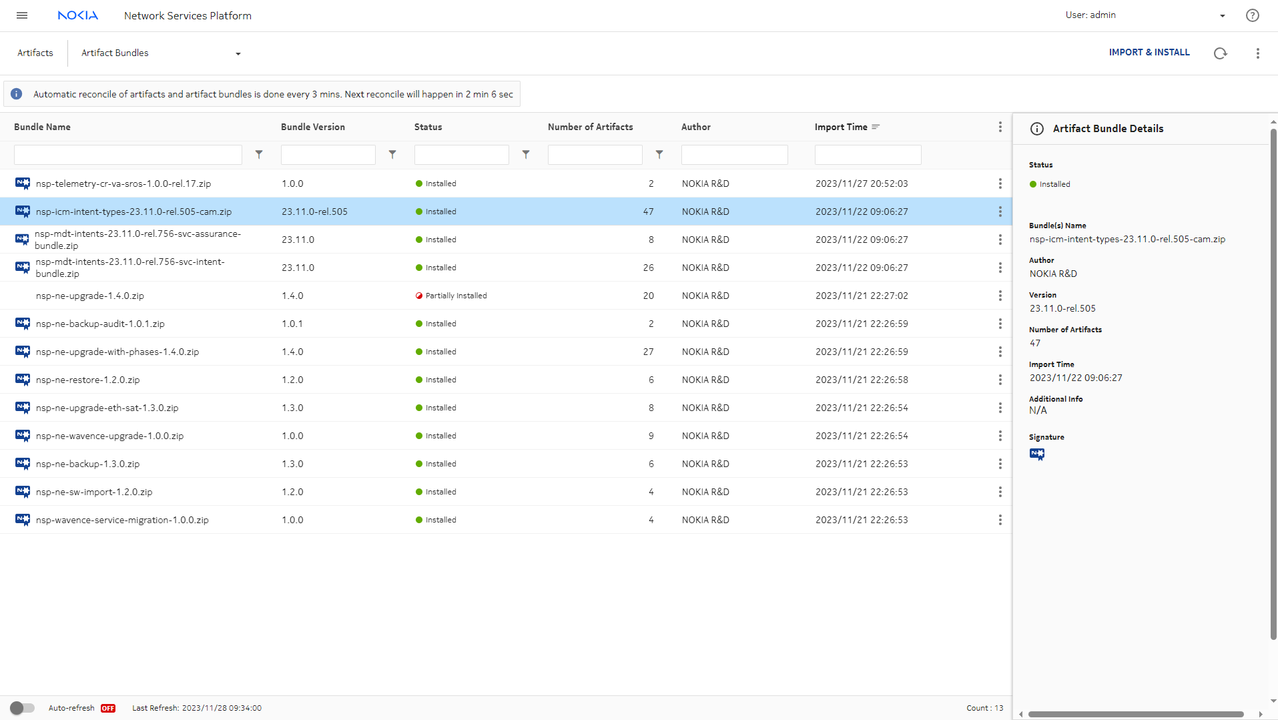Open row actions for nsp-telemetry-cr-va-sros bundle
The image size is (1278, 720).
pos(1000,184)
